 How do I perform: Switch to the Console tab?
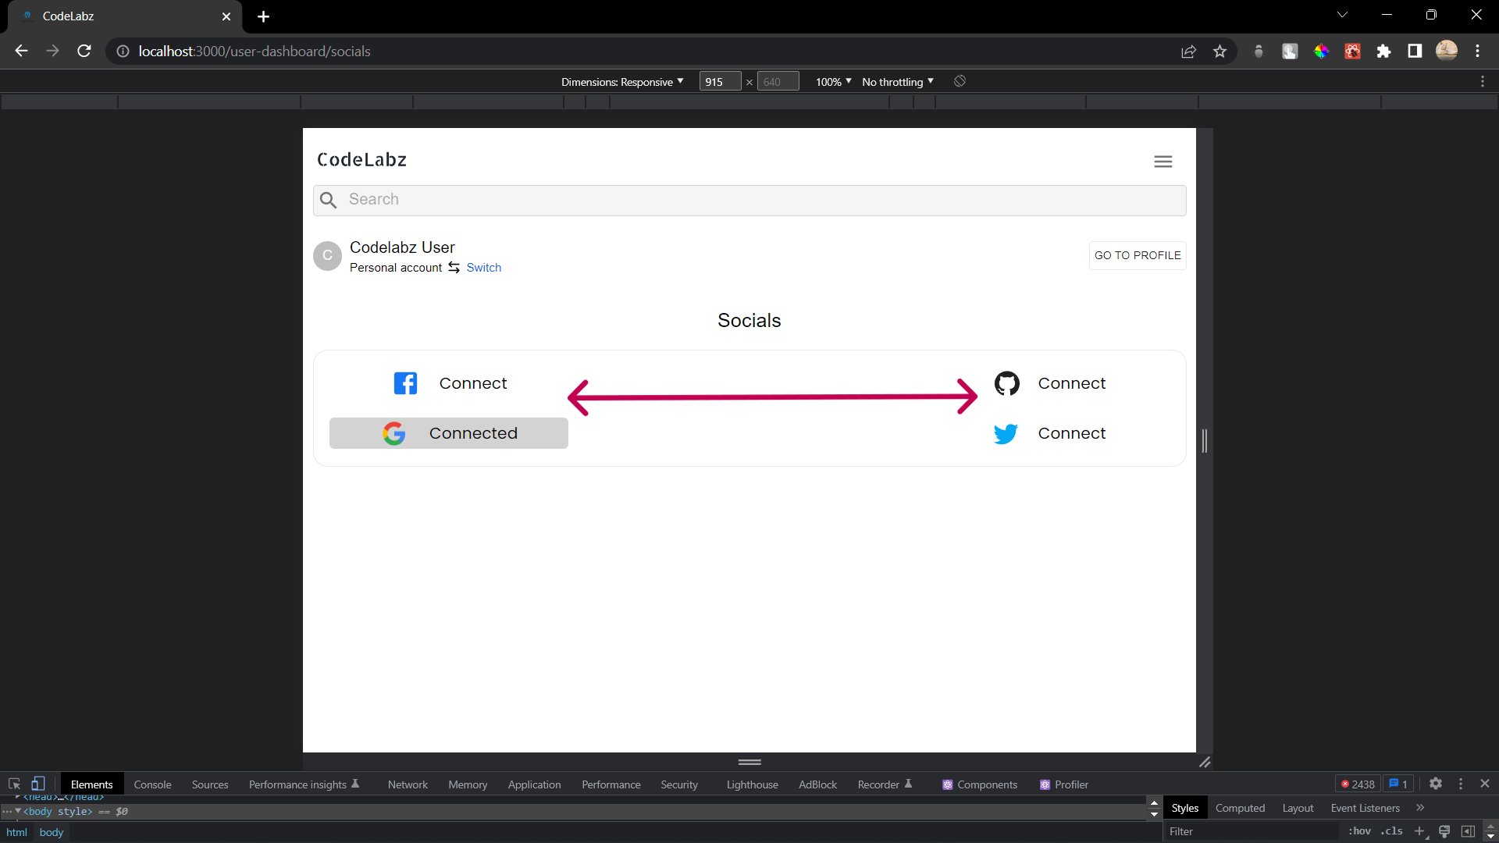152,784
